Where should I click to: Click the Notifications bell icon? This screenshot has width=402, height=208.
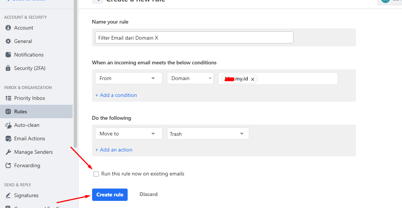(8, 55)
